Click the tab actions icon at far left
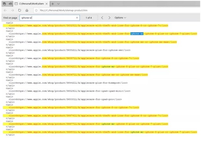The image size is (201, 143). pos(4,4)
